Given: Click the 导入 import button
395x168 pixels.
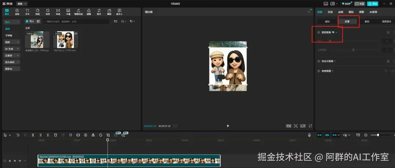Looking at the screenshot, I should pos(30,22).
